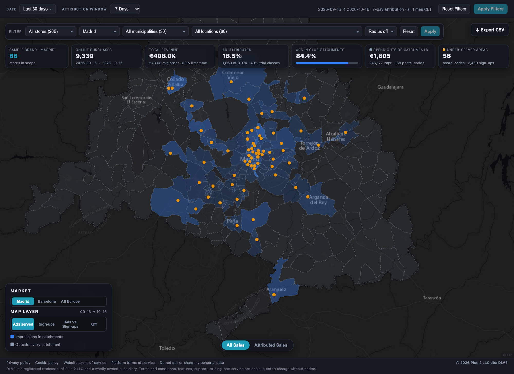Image resolution: width=514 pixels, height=374 pixels.
Task: Select the Barcelona market tab
Action: click(x=47, y=301)
